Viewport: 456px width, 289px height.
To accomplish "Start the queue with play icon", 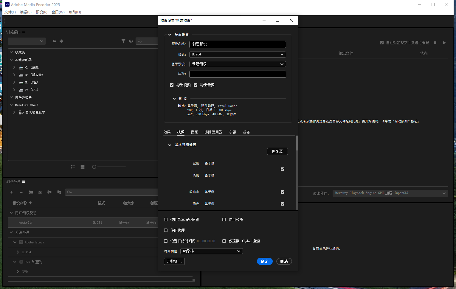I will (x=444, y=43).
